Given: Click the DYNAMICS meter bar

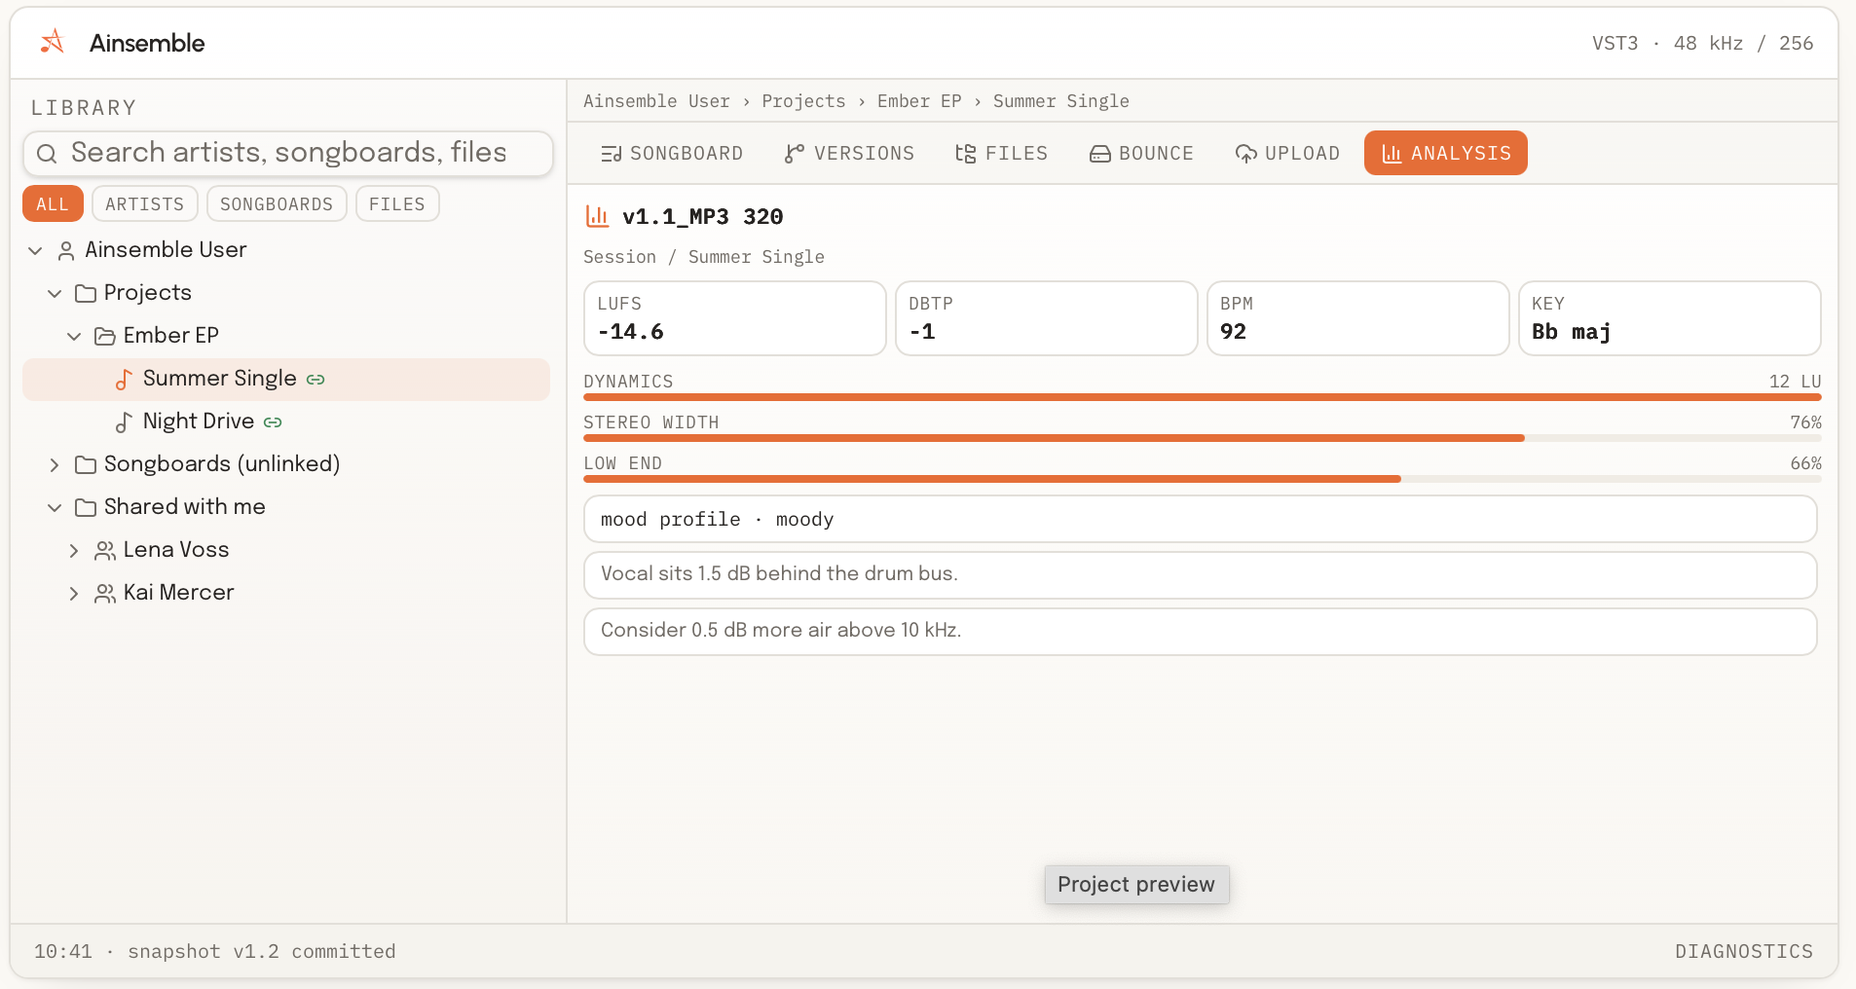Looking at the screenshot, I should (1203, 397).
